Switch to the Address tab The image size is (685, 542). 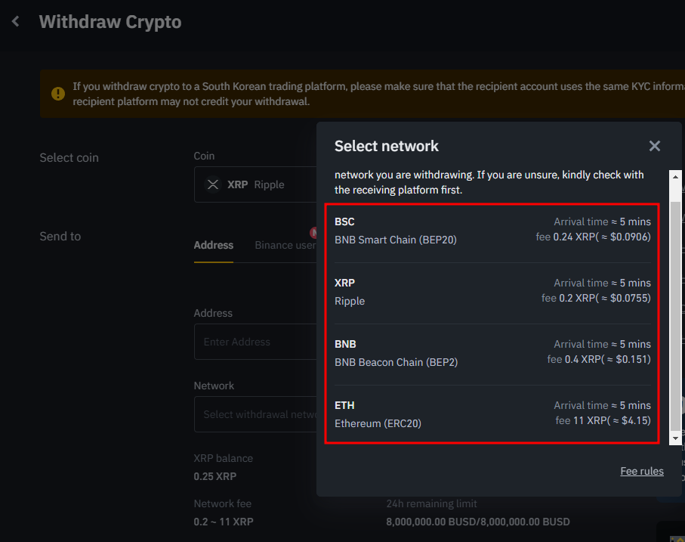(213, 245)
